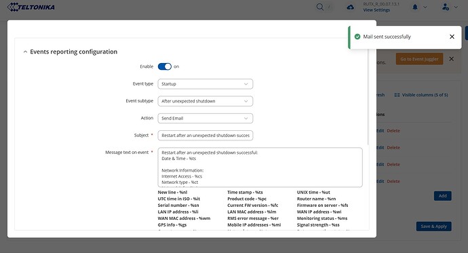The width and height of the screenshot is (468, 253).
Task: Open the Event type dropdown
Action: coord(206,84)
